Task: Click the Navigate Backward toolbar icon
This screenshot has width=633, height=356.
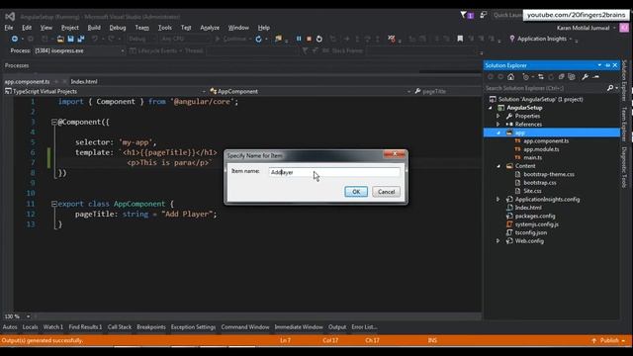Action: (15, 39)
